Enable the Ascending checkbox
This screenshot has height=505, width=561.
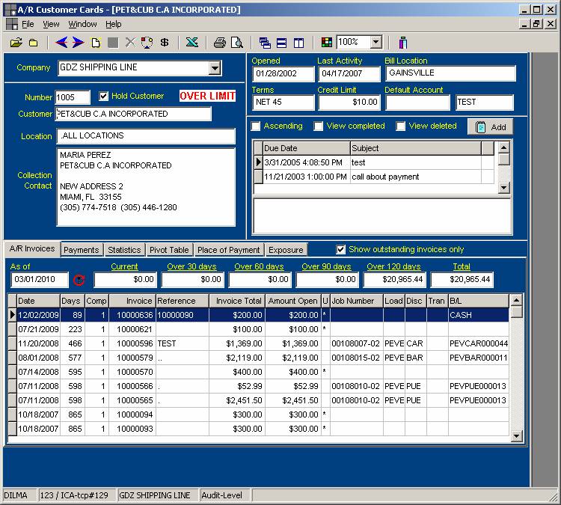click(x=257, y=126)
